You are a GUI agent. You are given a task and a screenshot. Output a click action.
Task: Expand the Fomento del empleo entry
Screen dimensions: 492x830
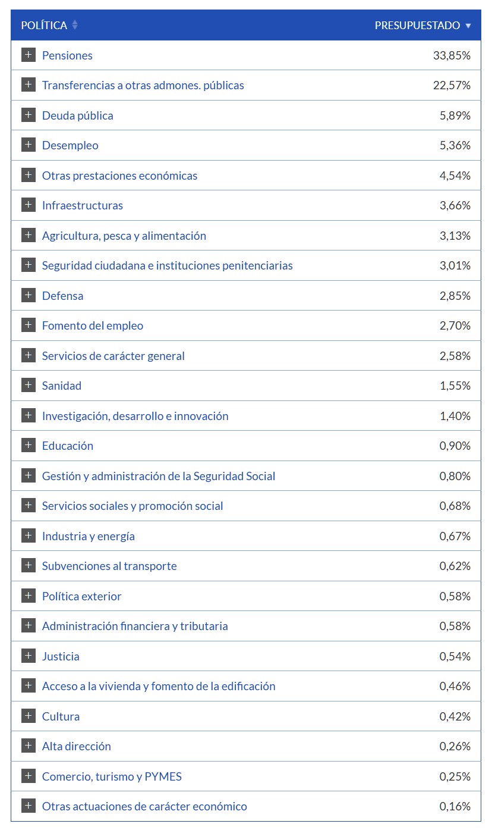click(28, 325)
